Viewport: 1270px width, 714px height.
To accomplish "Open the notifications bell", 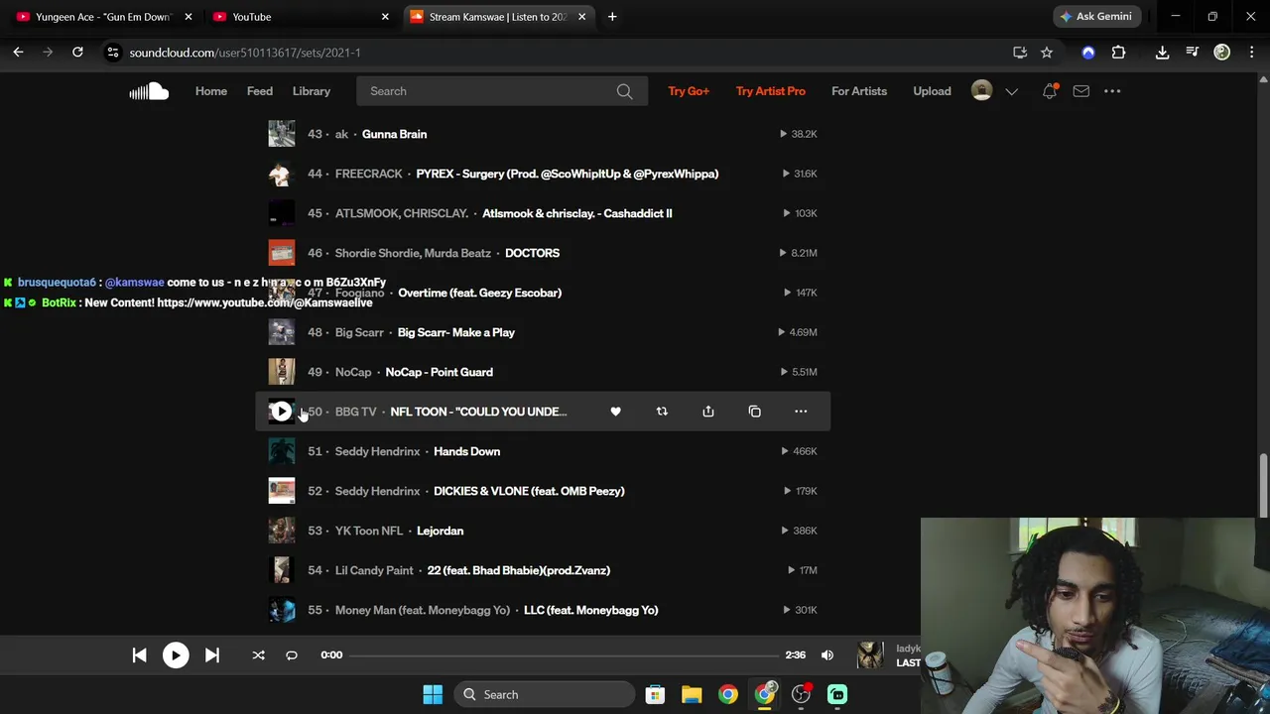I will pos(1050,91).
